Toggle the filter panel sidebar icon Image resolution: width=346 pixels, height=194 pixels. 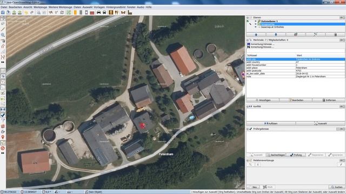(3, 121)
